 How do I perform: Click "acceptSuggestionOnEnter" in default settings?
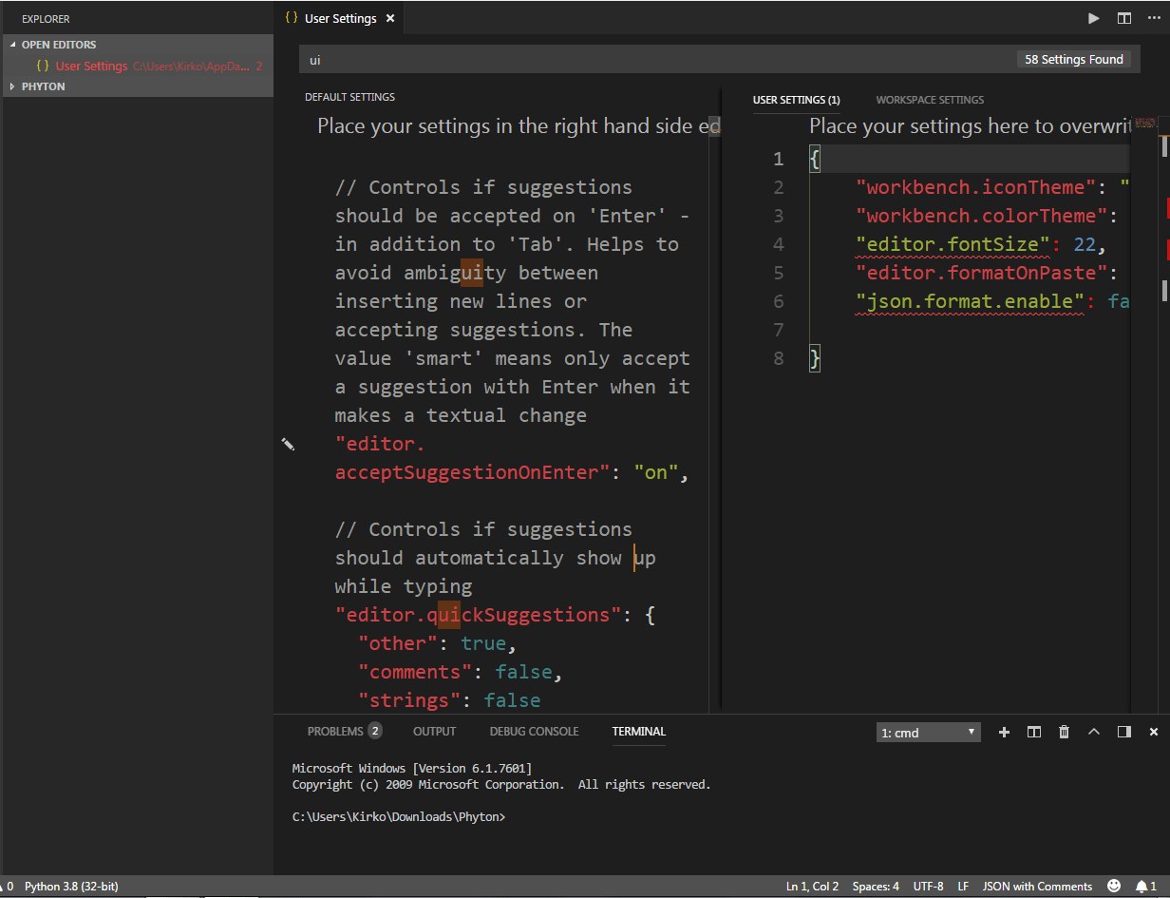[470, 472]
